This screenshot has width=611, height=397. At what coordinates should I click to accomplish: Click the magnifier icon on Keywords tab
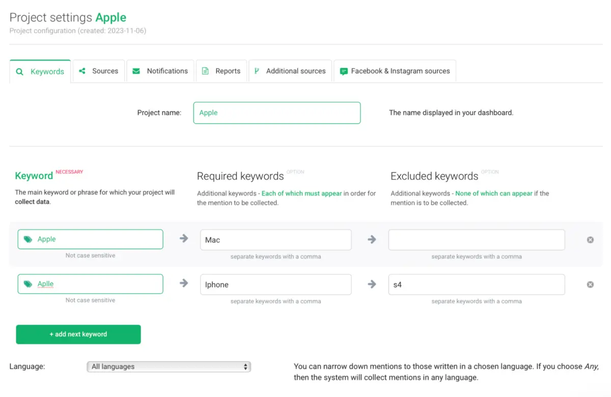click(20, 72)
